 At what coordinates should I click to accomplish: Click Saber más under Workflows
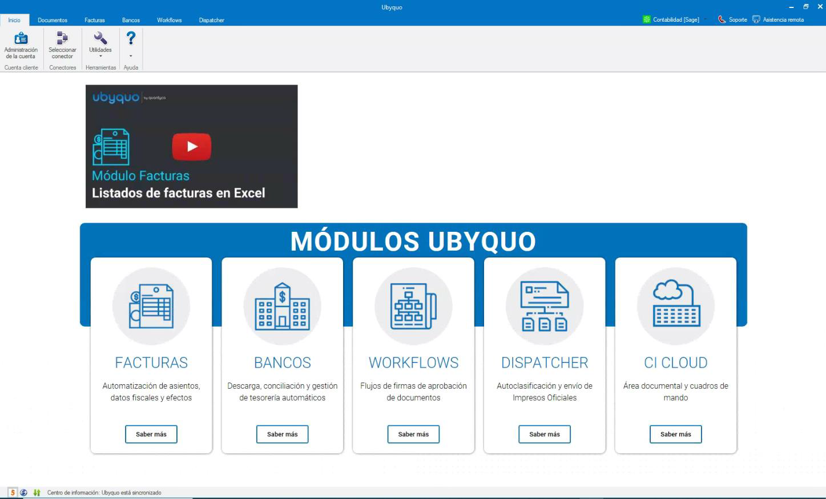pos(413,434)
